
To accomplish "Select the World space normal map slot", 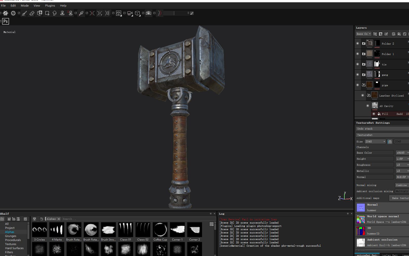I will 383,219.
